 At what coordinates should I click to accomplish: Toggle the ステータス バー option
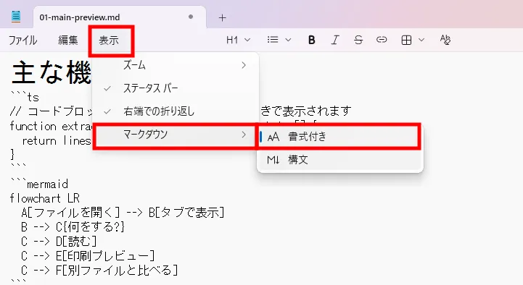point(176,88)
